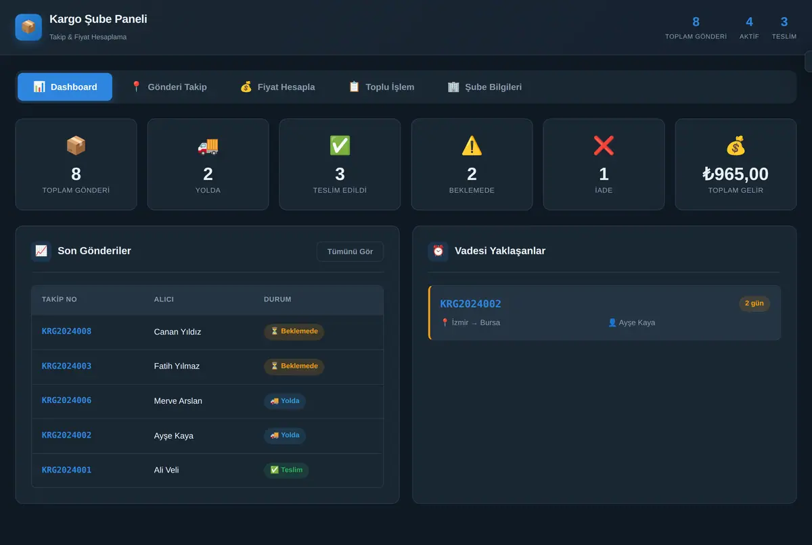Click the Yolda badge in Merve Arslan's row
Viewport: 812px width, 545px height.
coord(285,401)
